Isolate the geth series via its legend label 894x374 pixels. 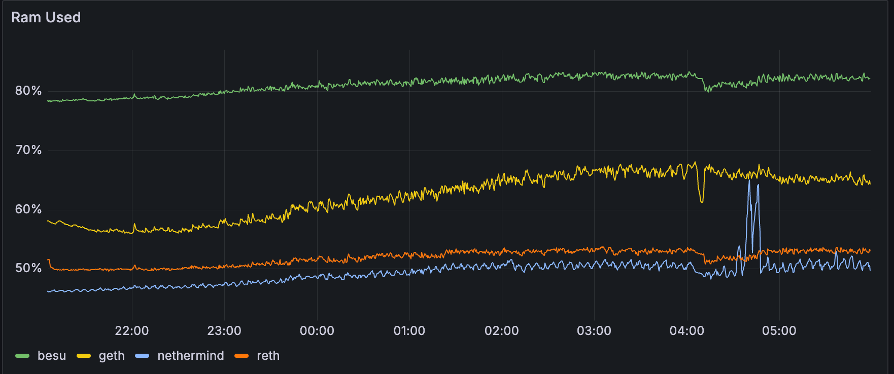click(x=112, y=356)
